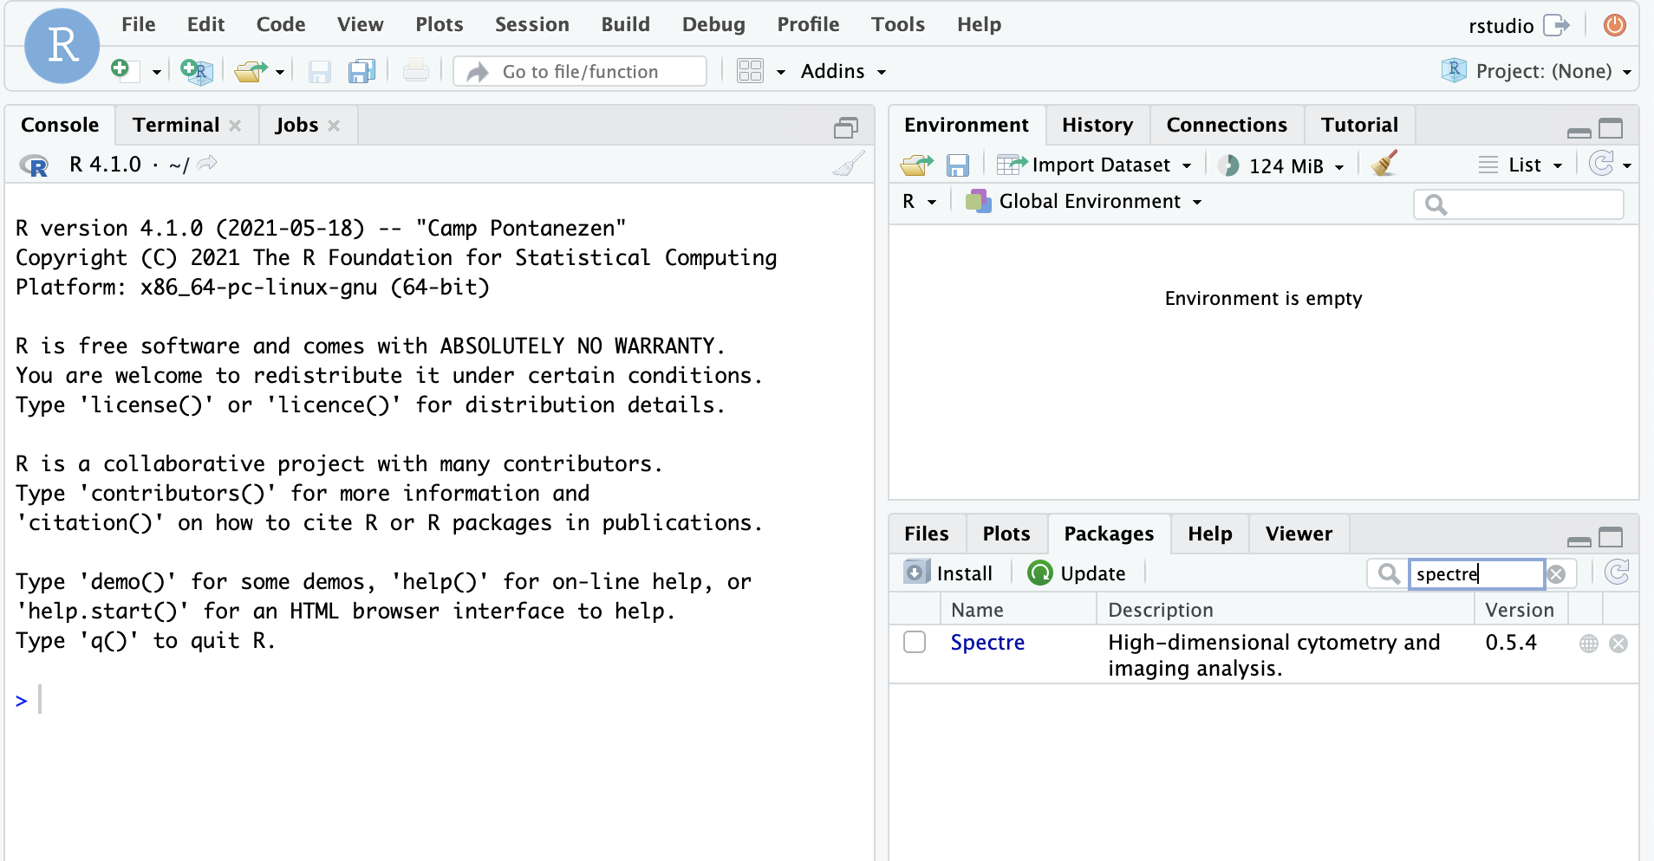Image resolution: width=1654 pixels, height=861 pixels.
Task: Click the globe icon for Spectre package
Action: click(x=1588, y=644)
